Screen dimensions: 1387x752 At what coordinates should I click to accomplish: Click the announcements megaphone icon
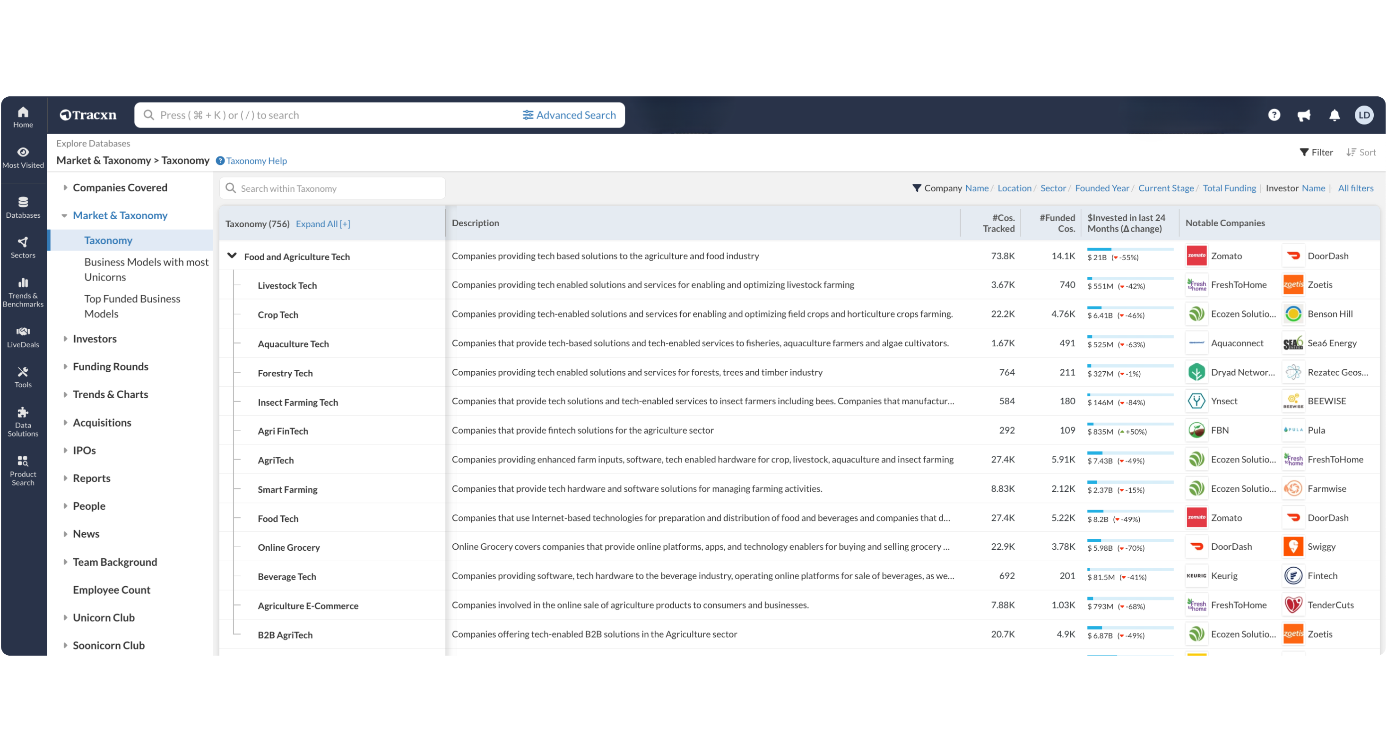click(1303, 115)
